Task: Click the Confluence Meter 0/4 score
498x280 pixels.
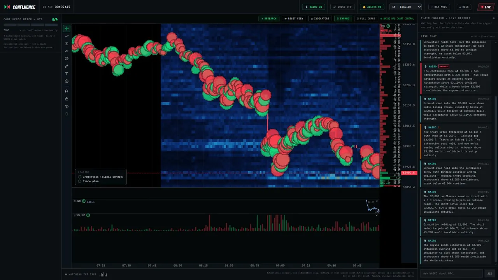Action: [x=55, y=19]
